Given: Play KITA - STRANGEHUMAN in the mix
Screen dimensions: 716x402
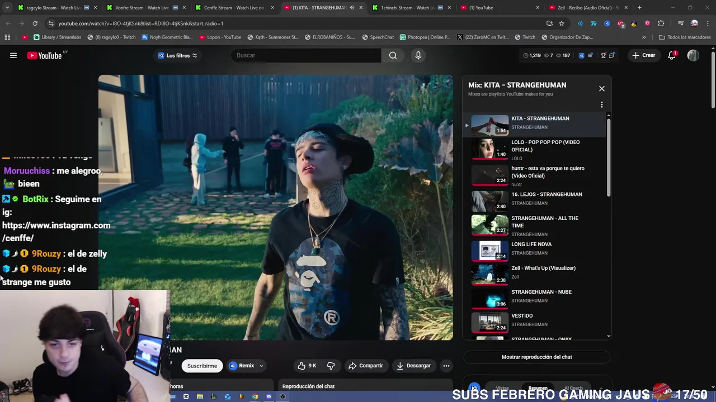Looking at the screenshot, I should (x=535, y=125).
